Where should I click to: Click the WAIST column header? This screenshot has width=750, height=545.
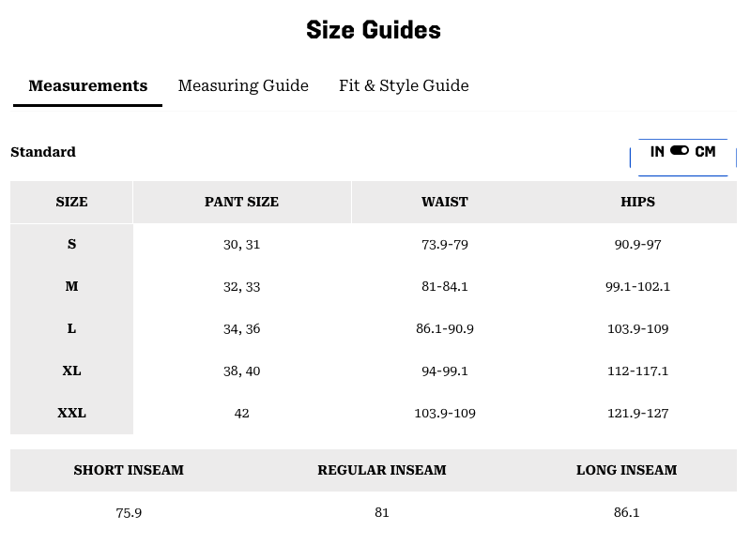[x=444, y=202]
